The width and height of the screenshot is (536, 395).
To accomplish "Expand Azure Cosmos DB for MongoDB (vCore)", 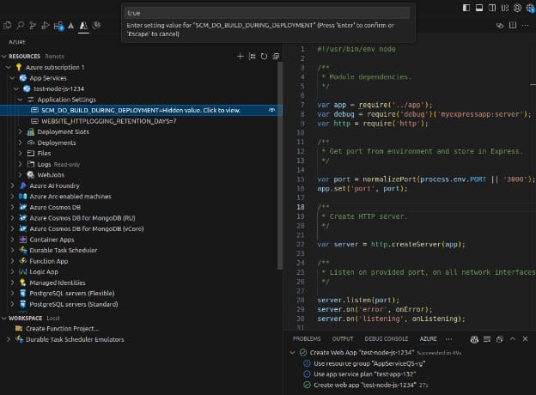I will [13, 229].
